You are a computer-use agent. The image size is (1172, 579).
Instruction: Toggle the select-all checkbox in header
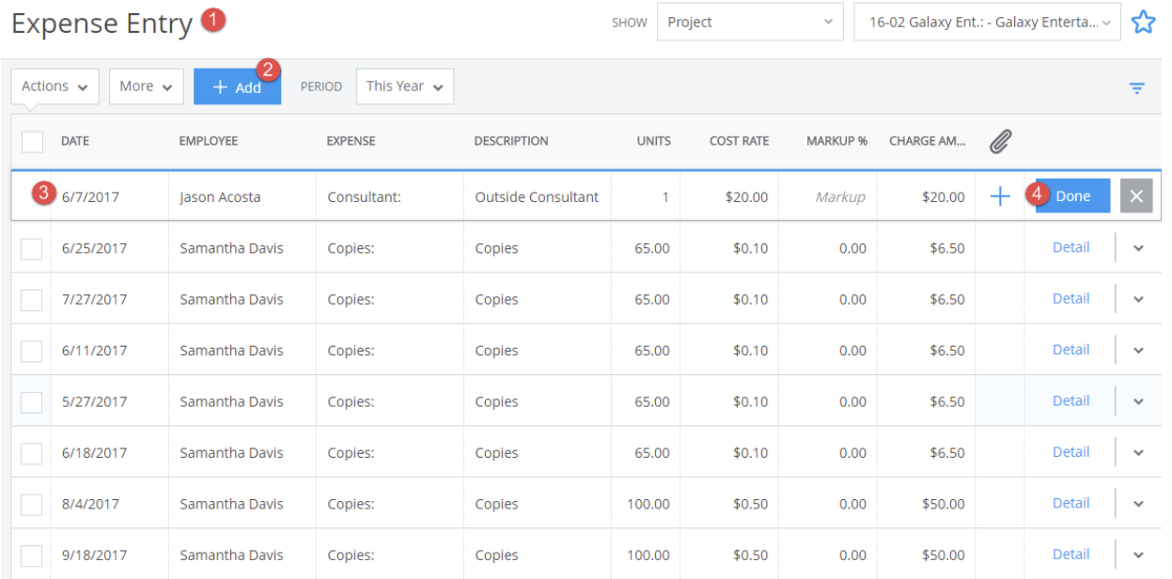(x=32, y=141)
